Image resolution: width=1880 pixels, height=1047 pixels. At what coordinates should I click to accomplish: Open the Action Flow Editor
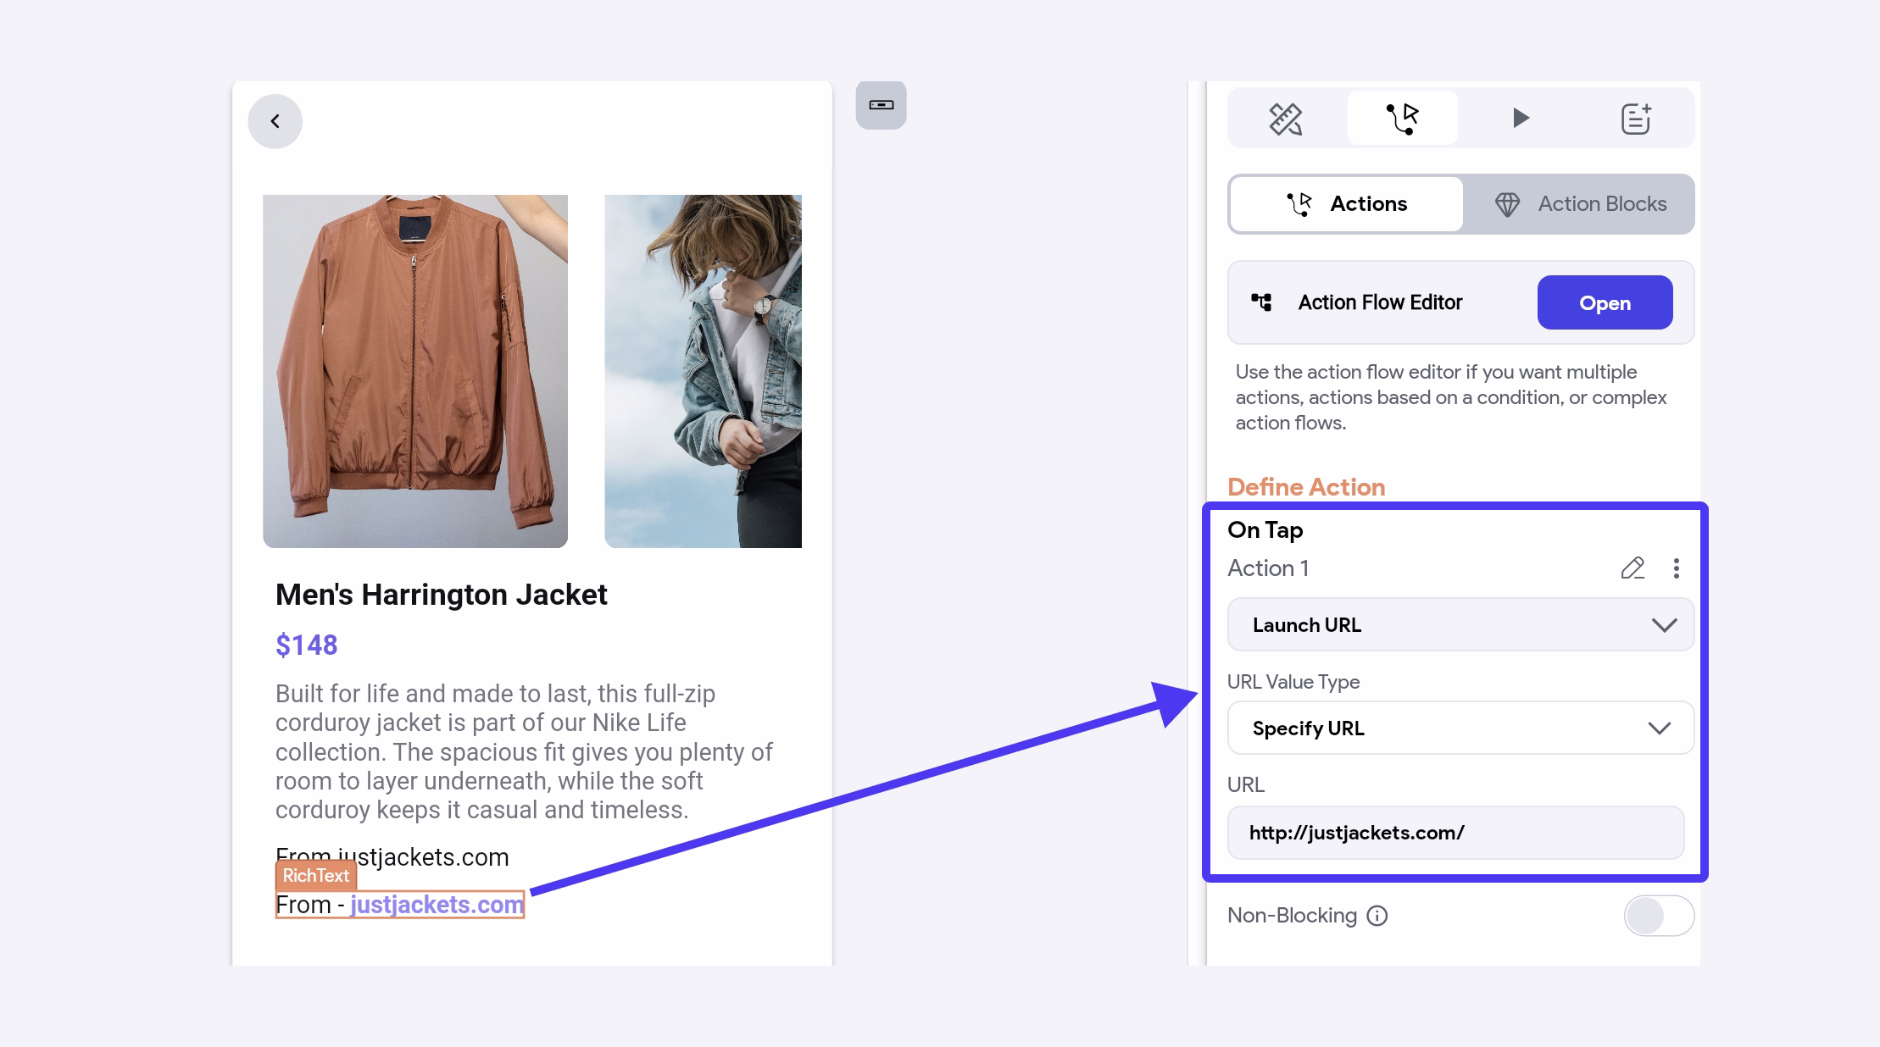click(1605, 302)
